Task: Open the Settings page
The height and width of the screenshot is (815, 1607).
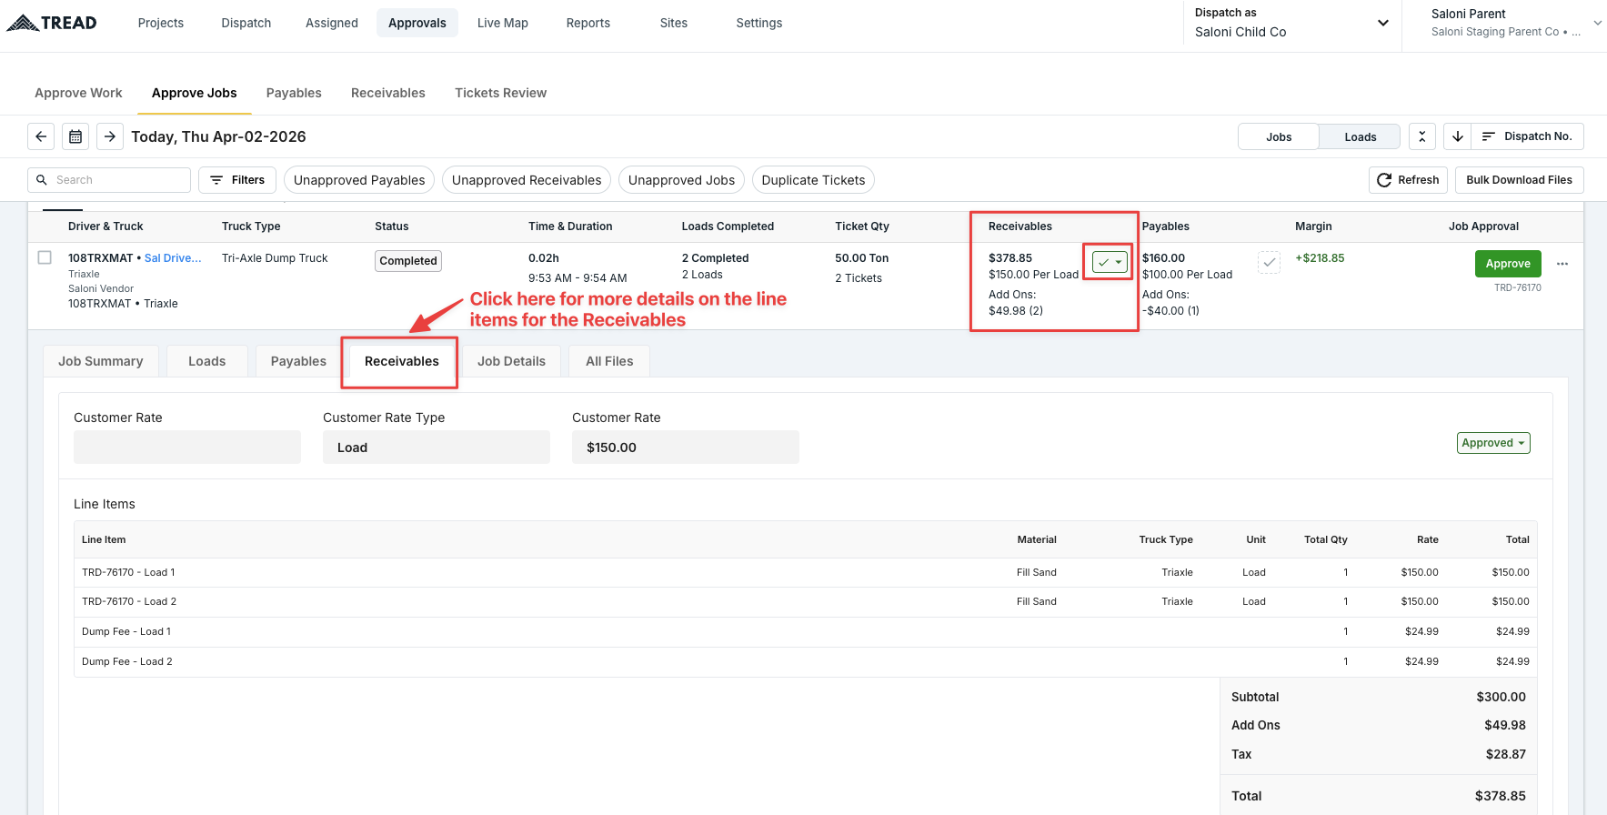Action: pyautogui.click(x=759, y=23)
